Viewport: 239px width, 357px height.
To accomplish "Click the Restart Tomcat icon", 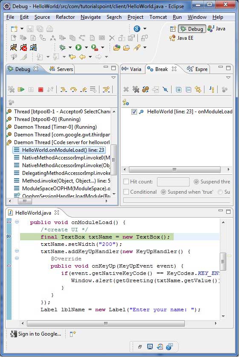I will (33, 47).
